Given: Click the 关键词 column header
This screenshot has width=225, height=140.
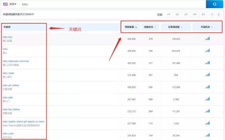Looking at the screenshot, I should pyautogui.click(x=7, y=27).
